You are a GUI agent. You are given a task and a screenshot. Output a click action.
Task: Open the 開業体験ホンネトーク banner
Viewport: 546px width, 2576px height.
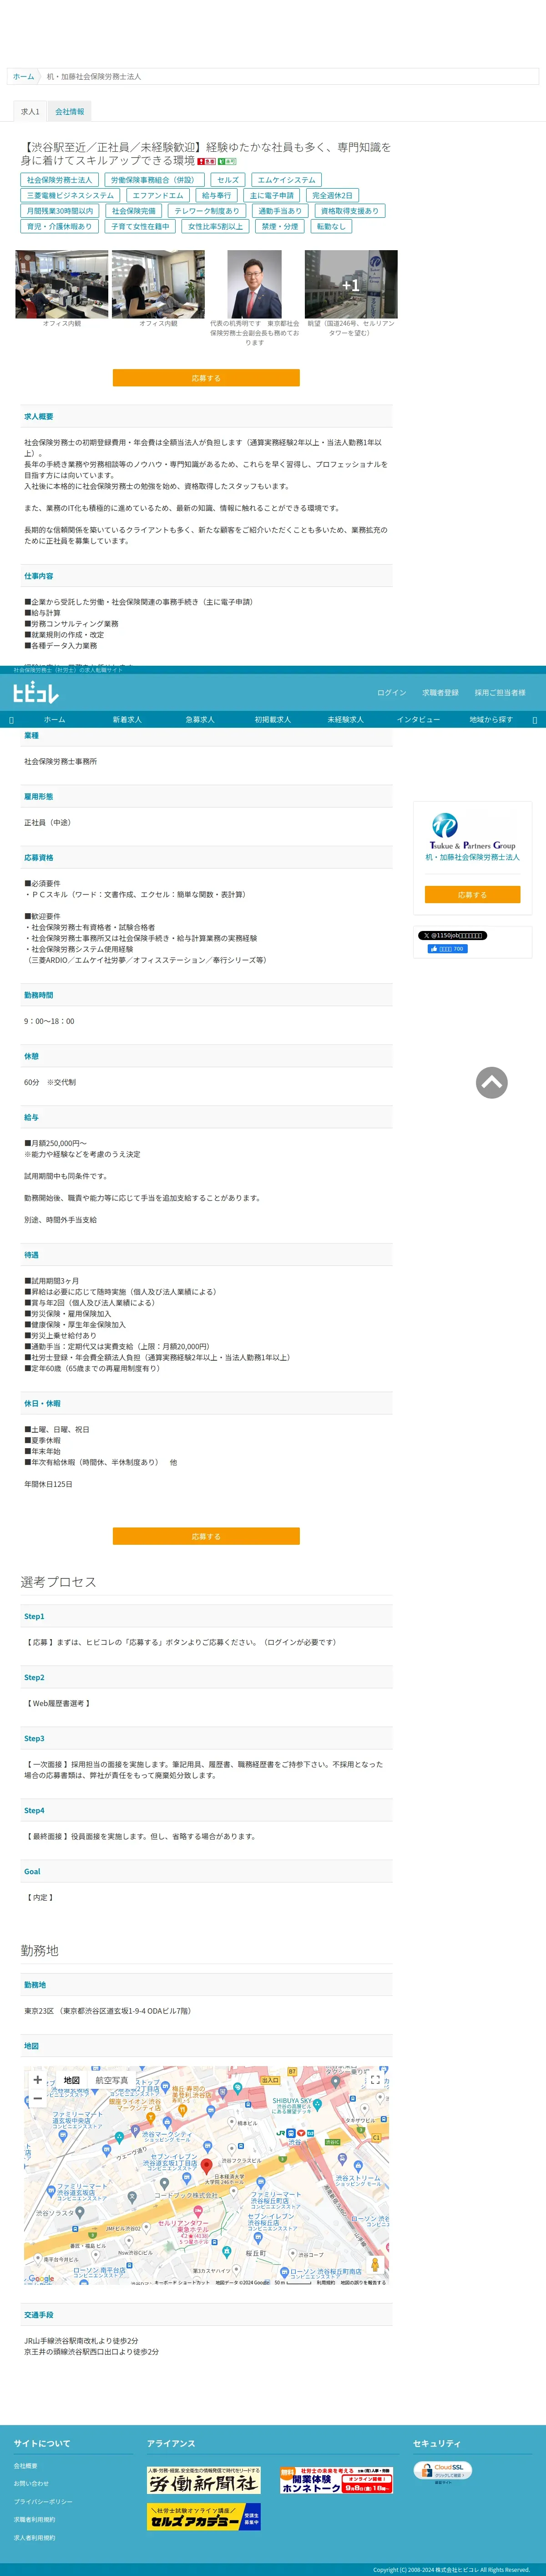335,2479
